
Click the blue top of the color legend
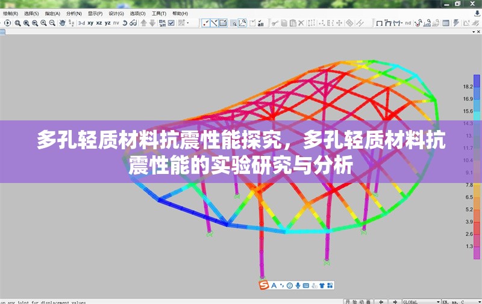477,81
